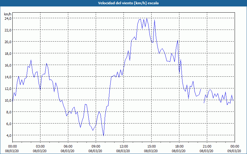
Task: Click the '16,0' y-axis label
Action: pos(8,65)
